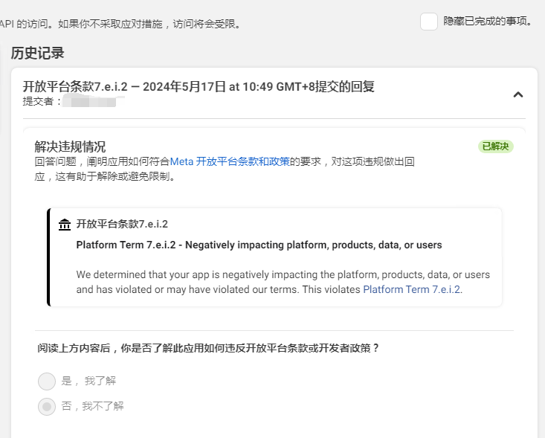Click the 阅读上方内容后 question text
The image size is (545, 438).
point(208,348)
